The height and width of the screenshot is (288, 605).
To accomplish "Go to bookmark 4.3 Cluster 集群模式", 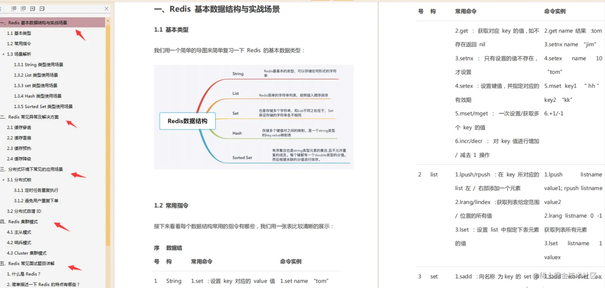I will point(26,253).
